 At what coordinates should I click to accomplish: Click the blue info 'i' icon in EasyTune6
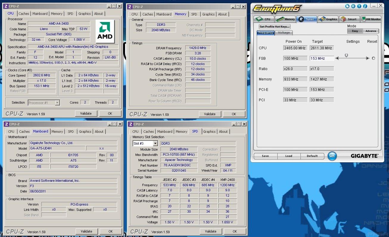point(365,6)
